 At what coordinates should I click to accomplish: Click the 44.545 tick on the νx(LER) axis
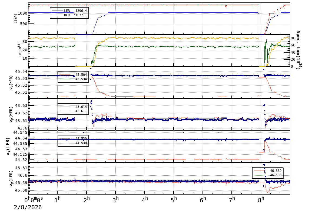(x=20, y=132)
